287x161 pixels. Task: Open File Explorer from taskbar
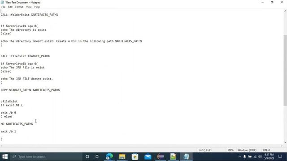click(122, 157)
